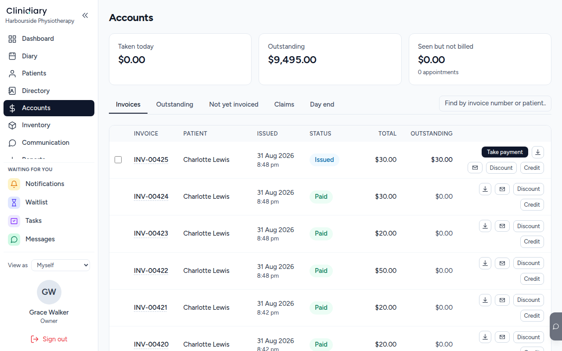The height and width of the screenshot is (351, 562).
Task: Select Accounts in the sidebar
Action: 49,108
